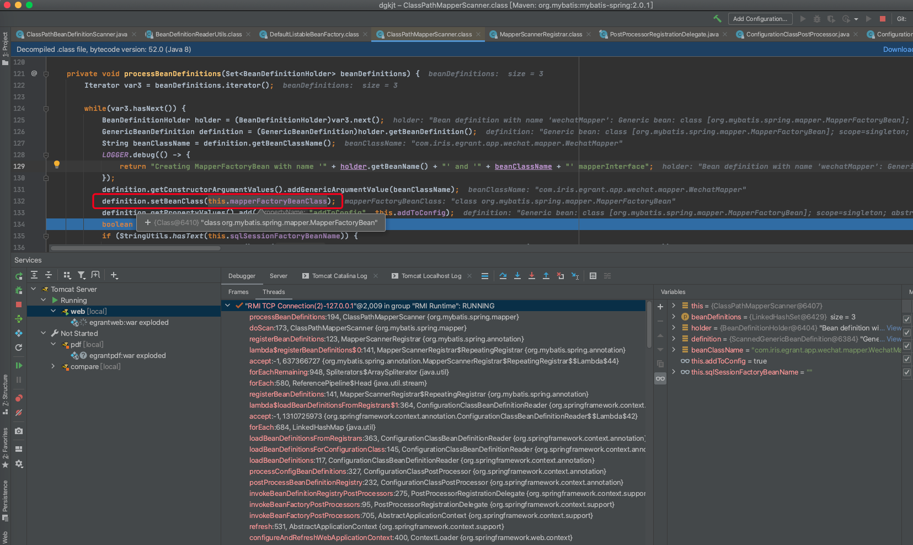The width and height of the screenshot is (913, 545).
Task: Click View link for holder variable
Action: pyautogui.click(x=894, y=328)
